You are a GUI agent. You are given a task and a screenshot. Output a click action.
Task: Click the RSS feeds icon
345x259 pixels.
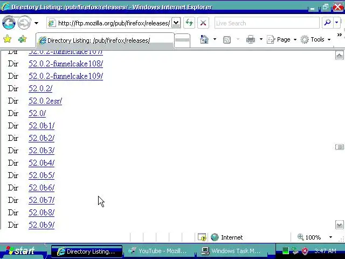click(227, 39)
